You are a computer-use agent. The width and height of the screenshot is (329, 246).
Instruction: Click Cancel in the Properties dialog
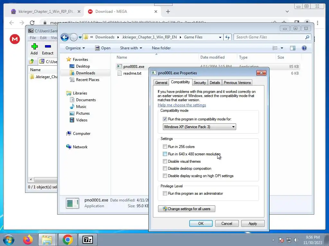[x=227, y=223]
